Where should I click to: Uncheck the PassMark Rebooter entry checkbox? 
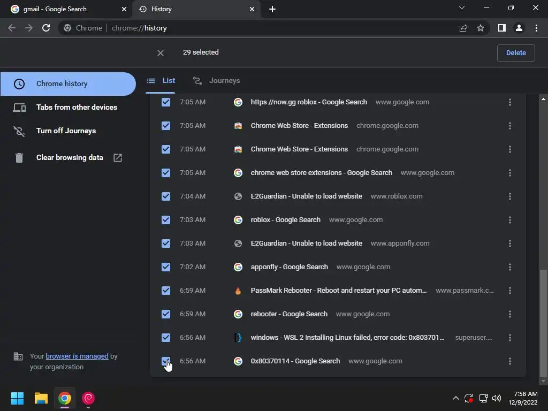pyautogui.click(x=166, y=291)
